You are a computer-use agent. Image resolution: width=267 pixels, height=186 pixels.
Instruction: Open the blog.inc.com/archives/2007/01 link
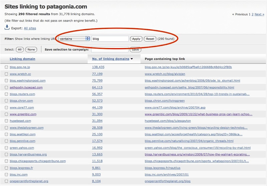point(167,174)
